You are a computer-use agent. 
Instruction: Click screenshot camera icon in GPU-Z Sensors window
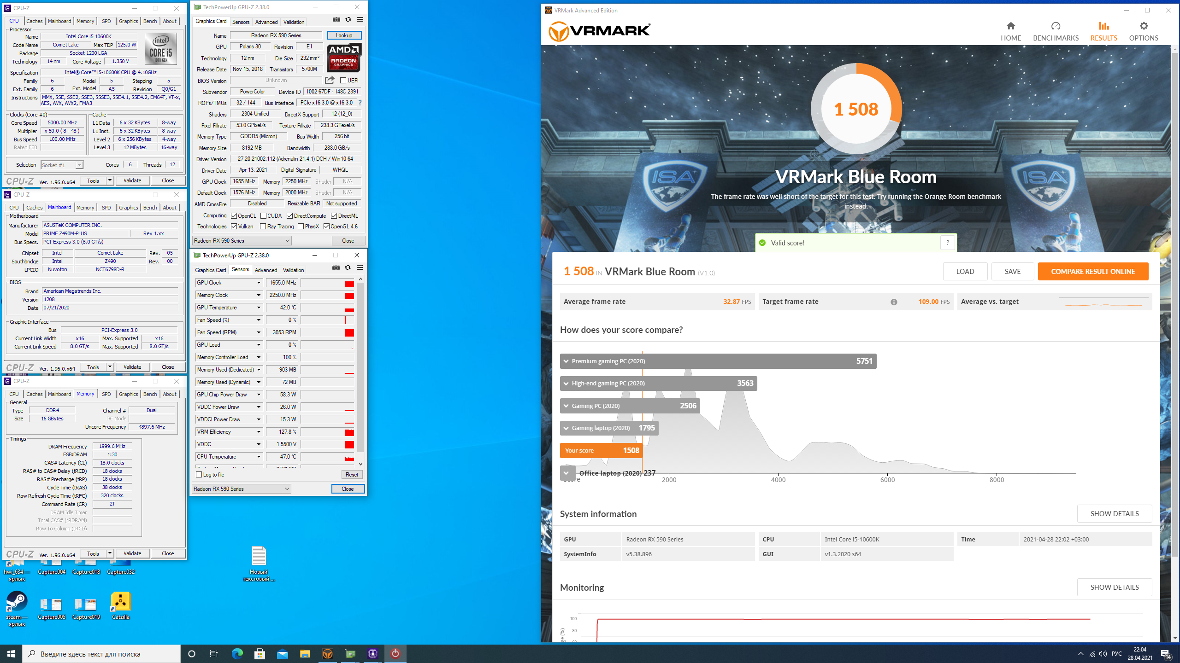(336, 268)
